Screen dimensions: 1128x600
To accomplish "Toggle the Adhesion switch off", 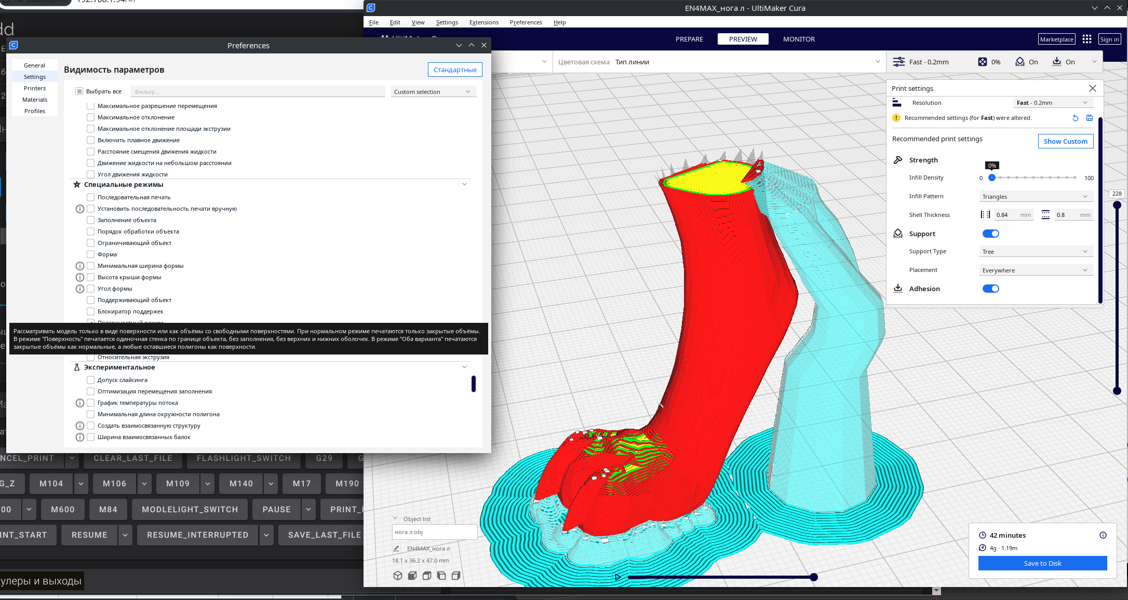I will coord(990,289).
